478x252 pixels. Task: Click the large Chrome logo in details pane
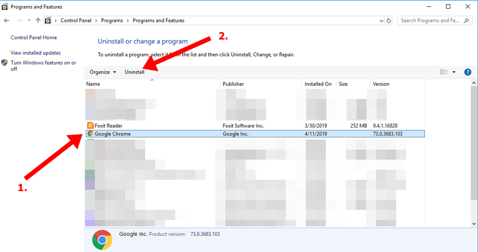[x=102, y=240]
